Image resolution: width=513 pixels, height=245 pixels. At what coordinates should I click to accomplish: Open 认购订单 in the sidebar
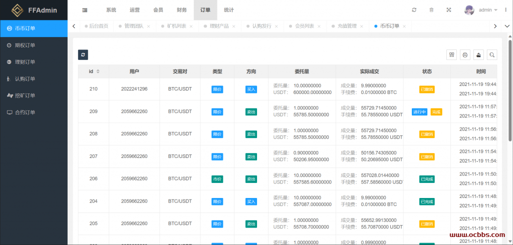point(34,78)
